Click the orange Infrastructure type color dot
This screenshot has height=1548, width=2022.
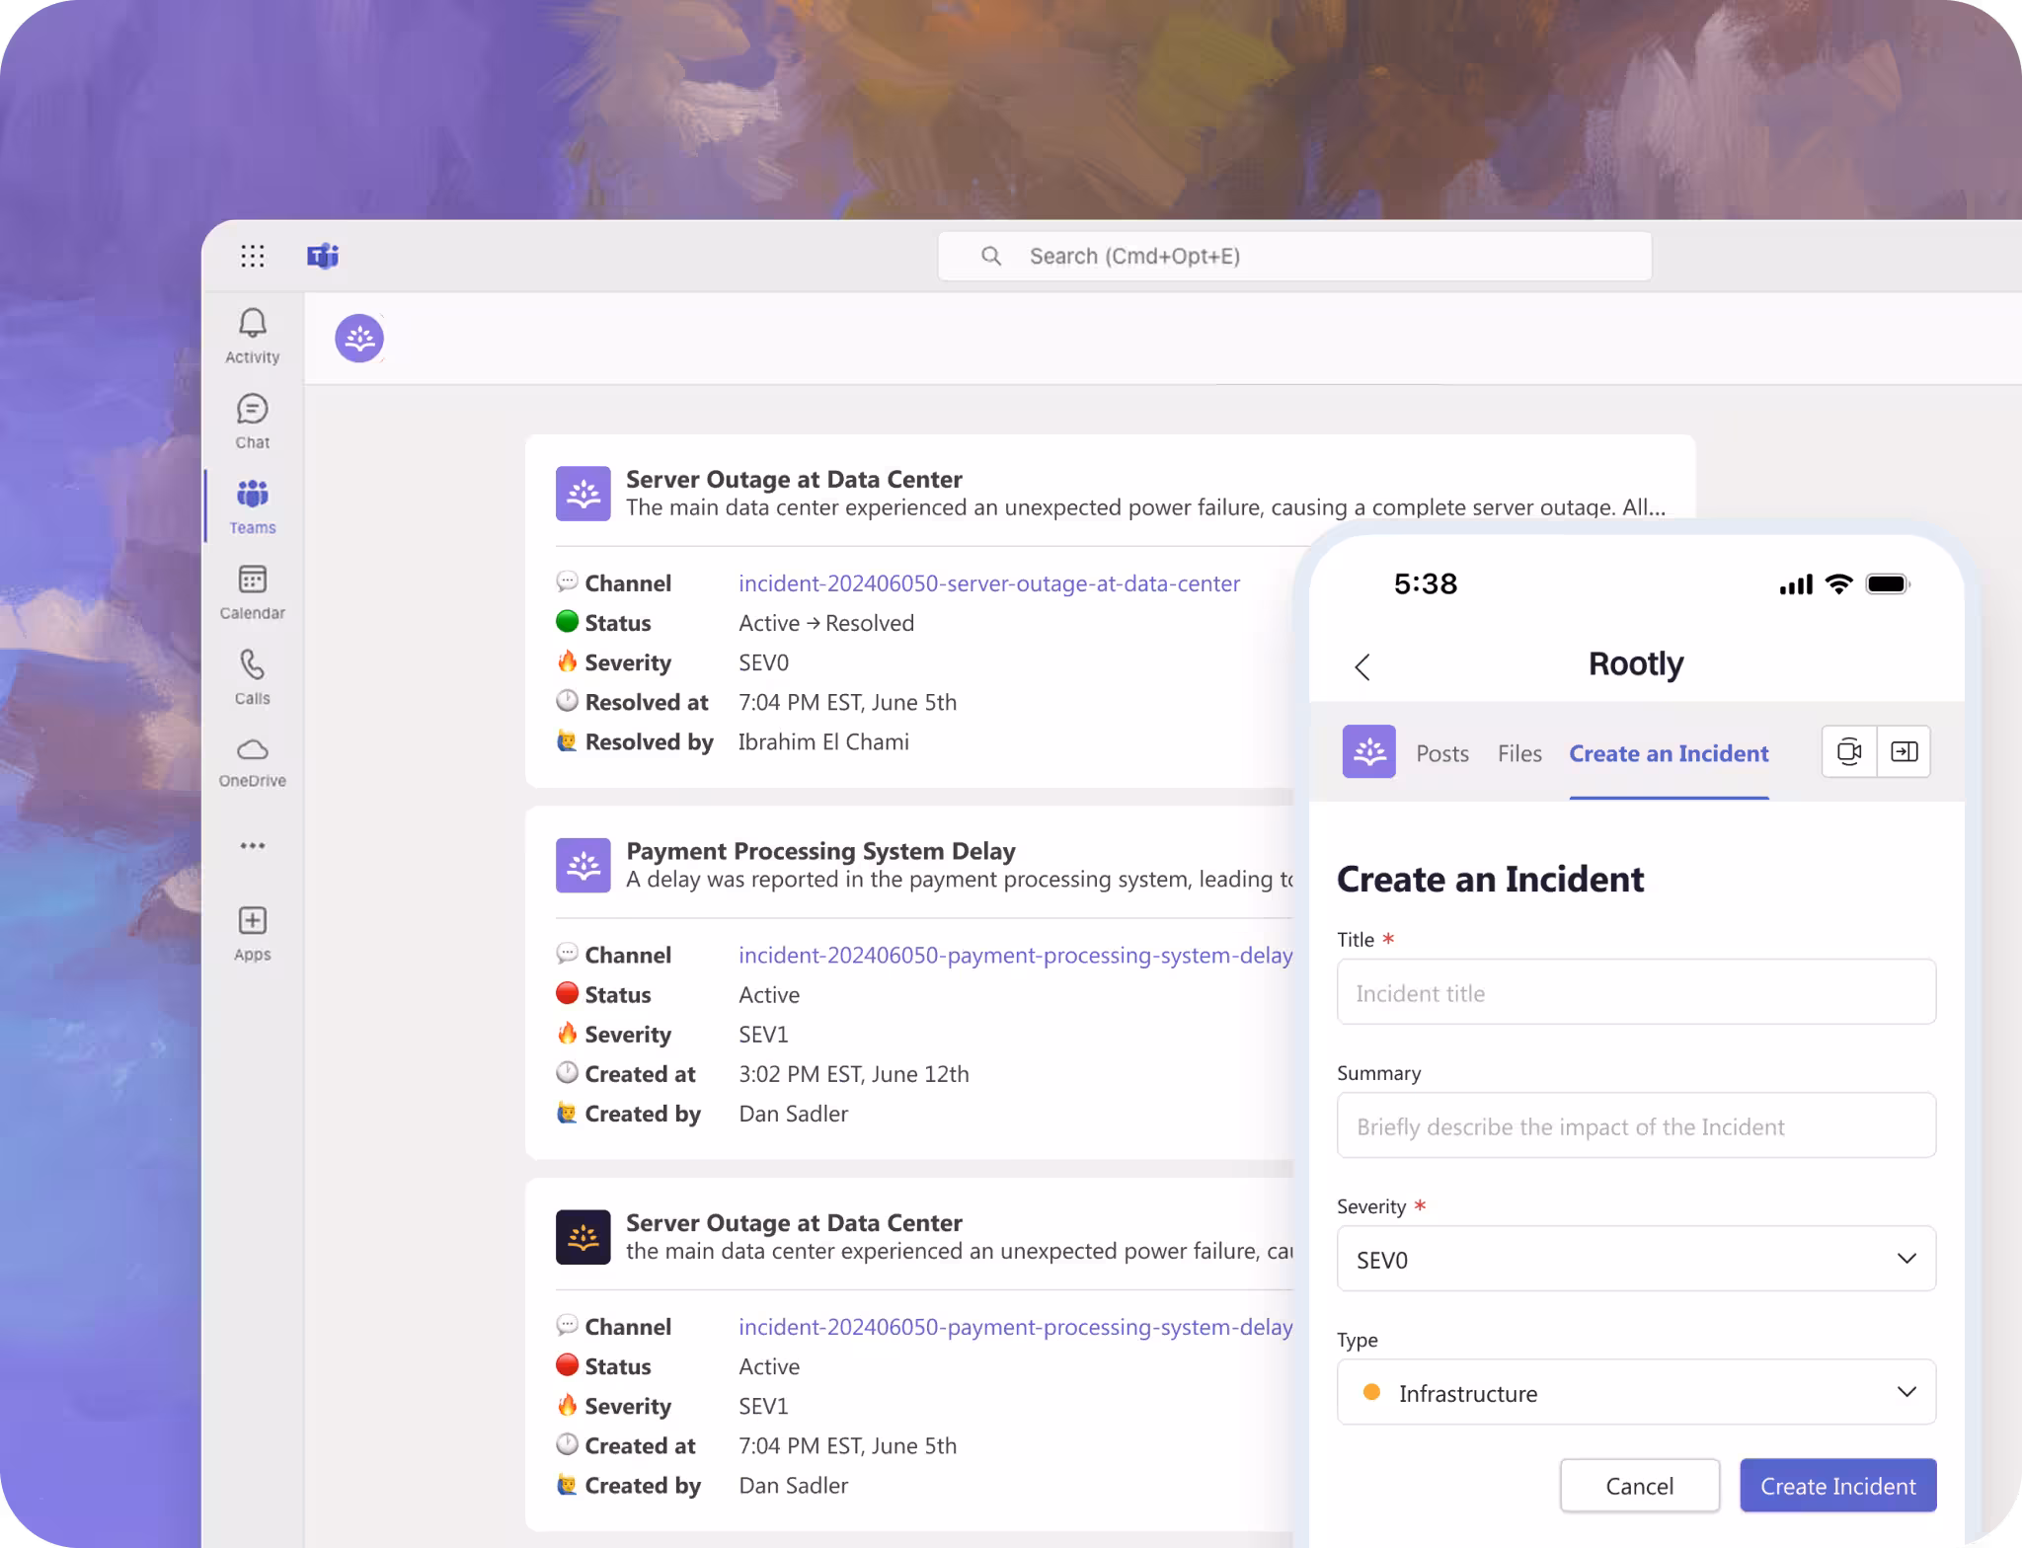1371,1392
